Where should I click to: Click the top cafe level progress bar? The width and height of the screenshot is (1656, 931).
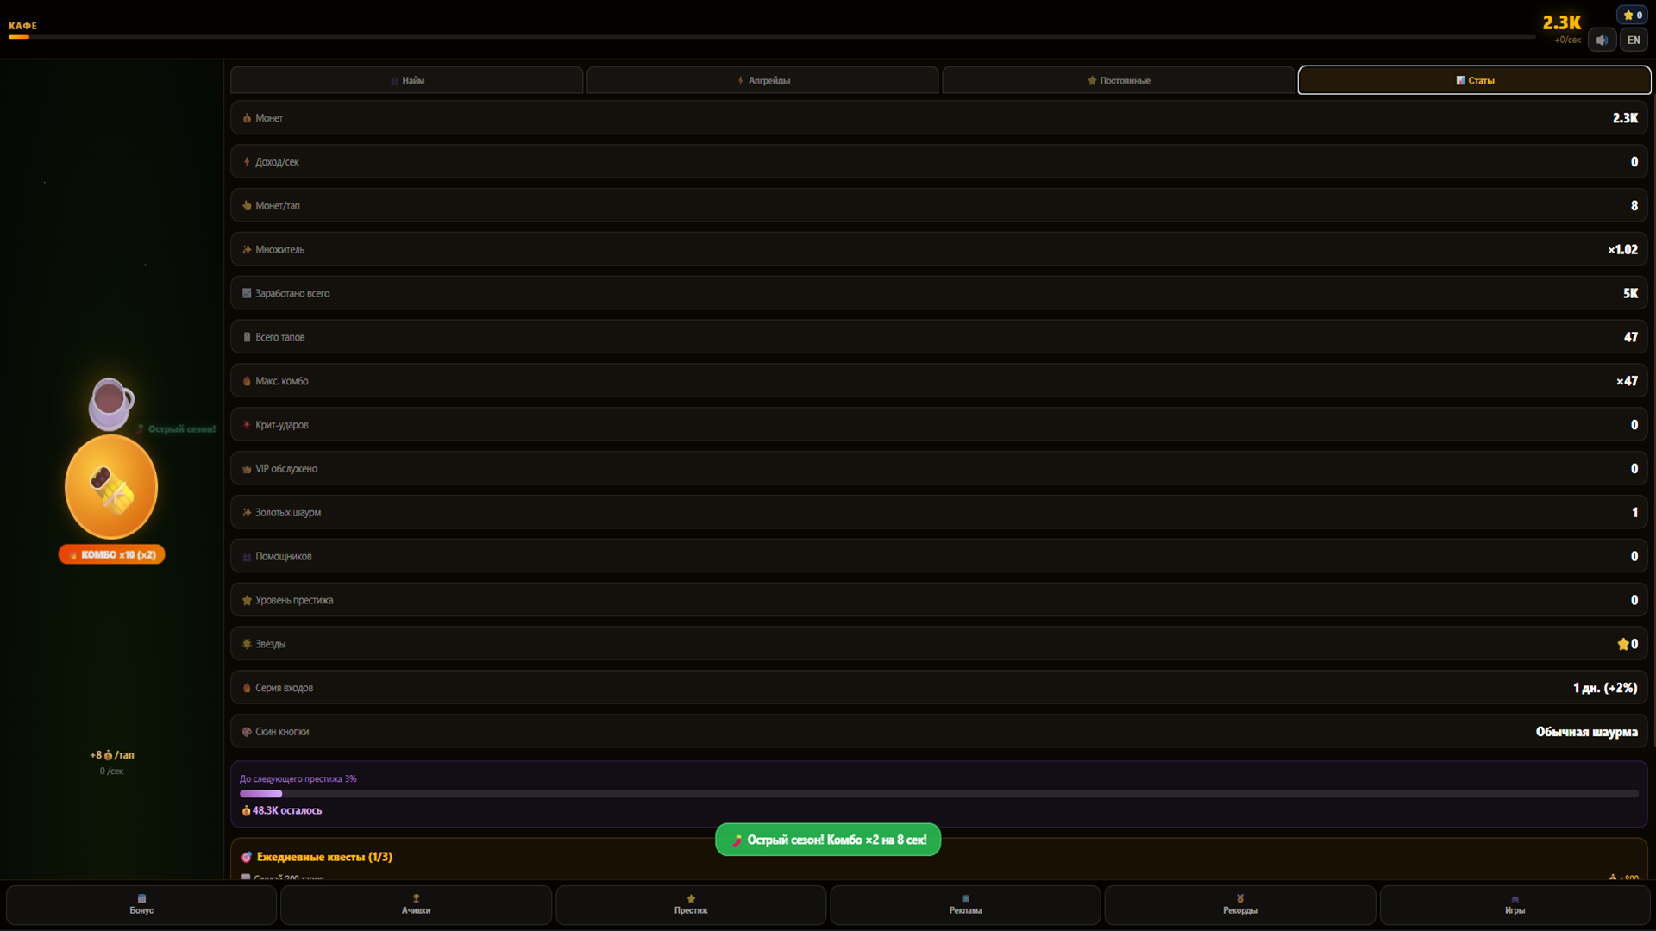[x=772, y=37]
